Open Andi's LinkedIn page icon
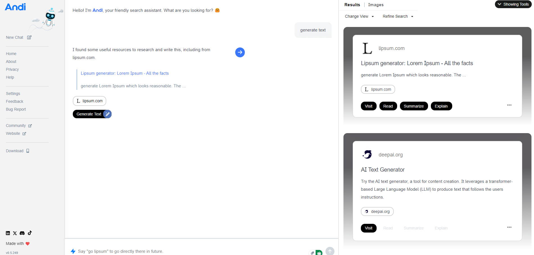The image size is (534, 255). point(8,233)
